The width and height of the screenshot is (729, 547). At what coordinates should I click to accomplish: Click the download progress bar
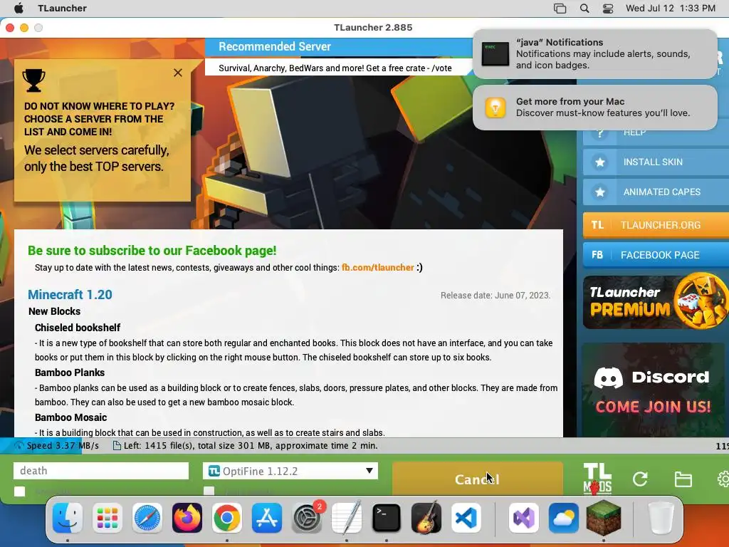click(x=364, y=446)
